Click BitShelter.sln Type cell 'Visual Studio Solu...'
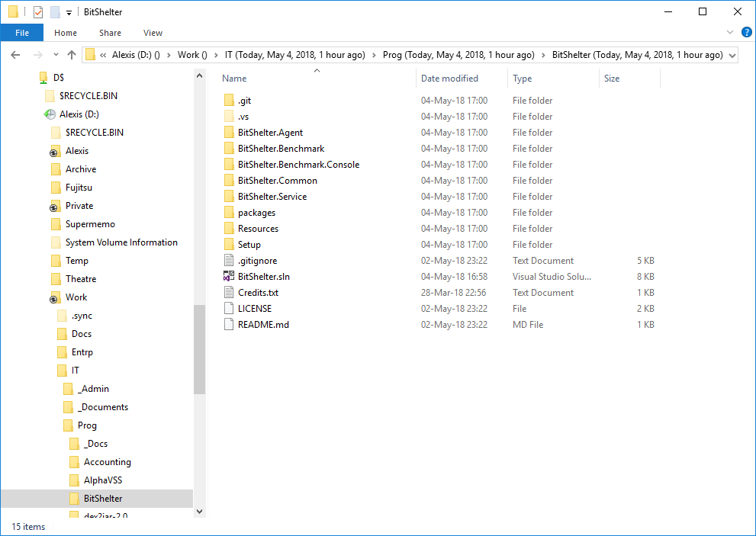The image size is (756, 536). click(x=552, y=277)
